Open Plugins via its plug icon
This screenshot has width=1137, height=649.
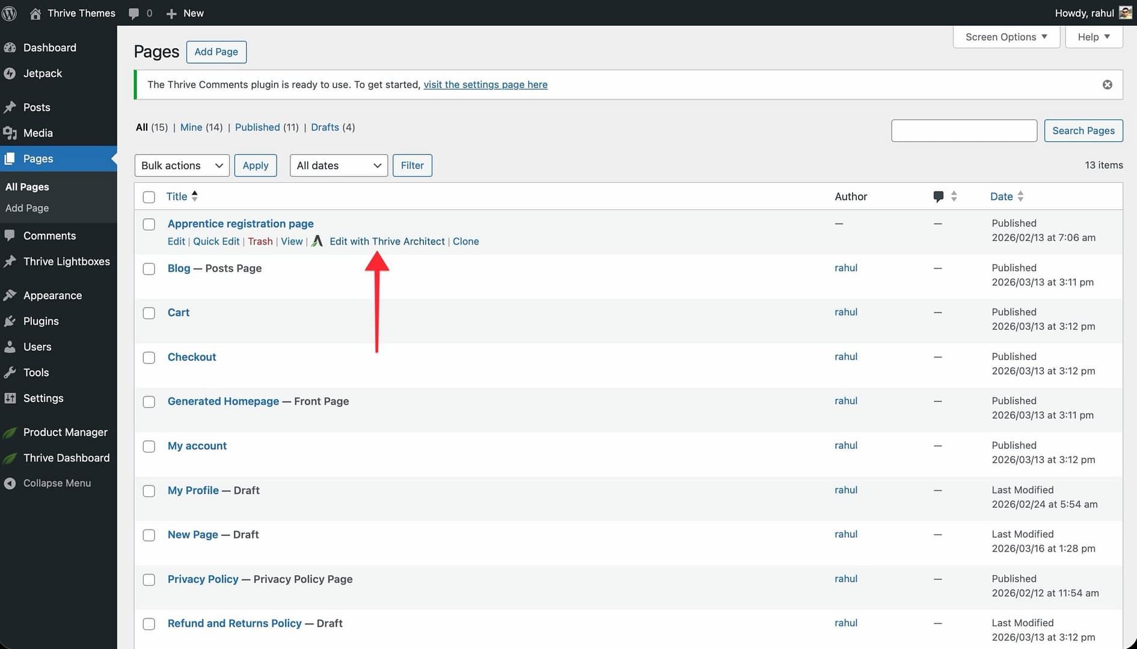point(10,321)
